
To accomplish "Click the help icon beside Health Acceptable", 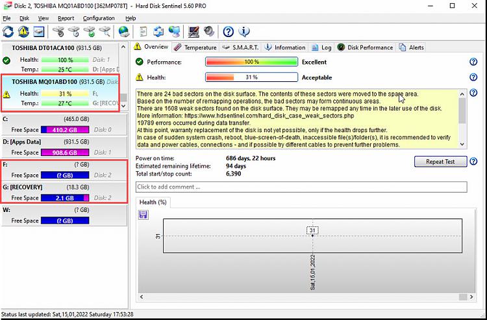I will 473,77.
